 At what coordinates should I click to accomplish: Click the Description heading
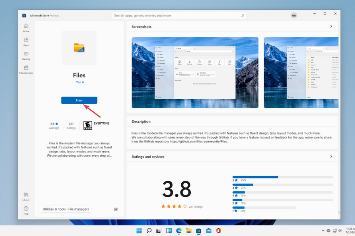[x=141, y=121]
